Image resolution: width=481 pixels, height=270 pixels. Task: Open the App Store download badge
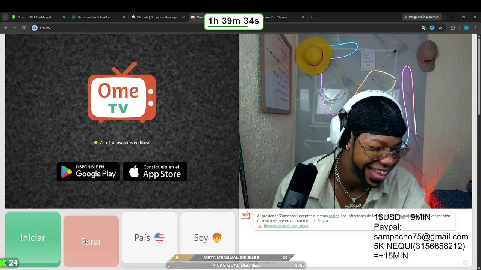click(x=155, y=172)
